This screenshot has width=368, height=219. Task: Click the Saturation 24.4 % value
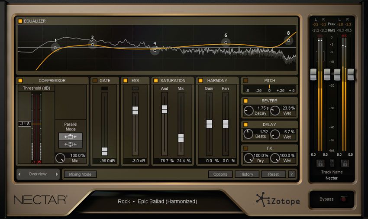184,161
